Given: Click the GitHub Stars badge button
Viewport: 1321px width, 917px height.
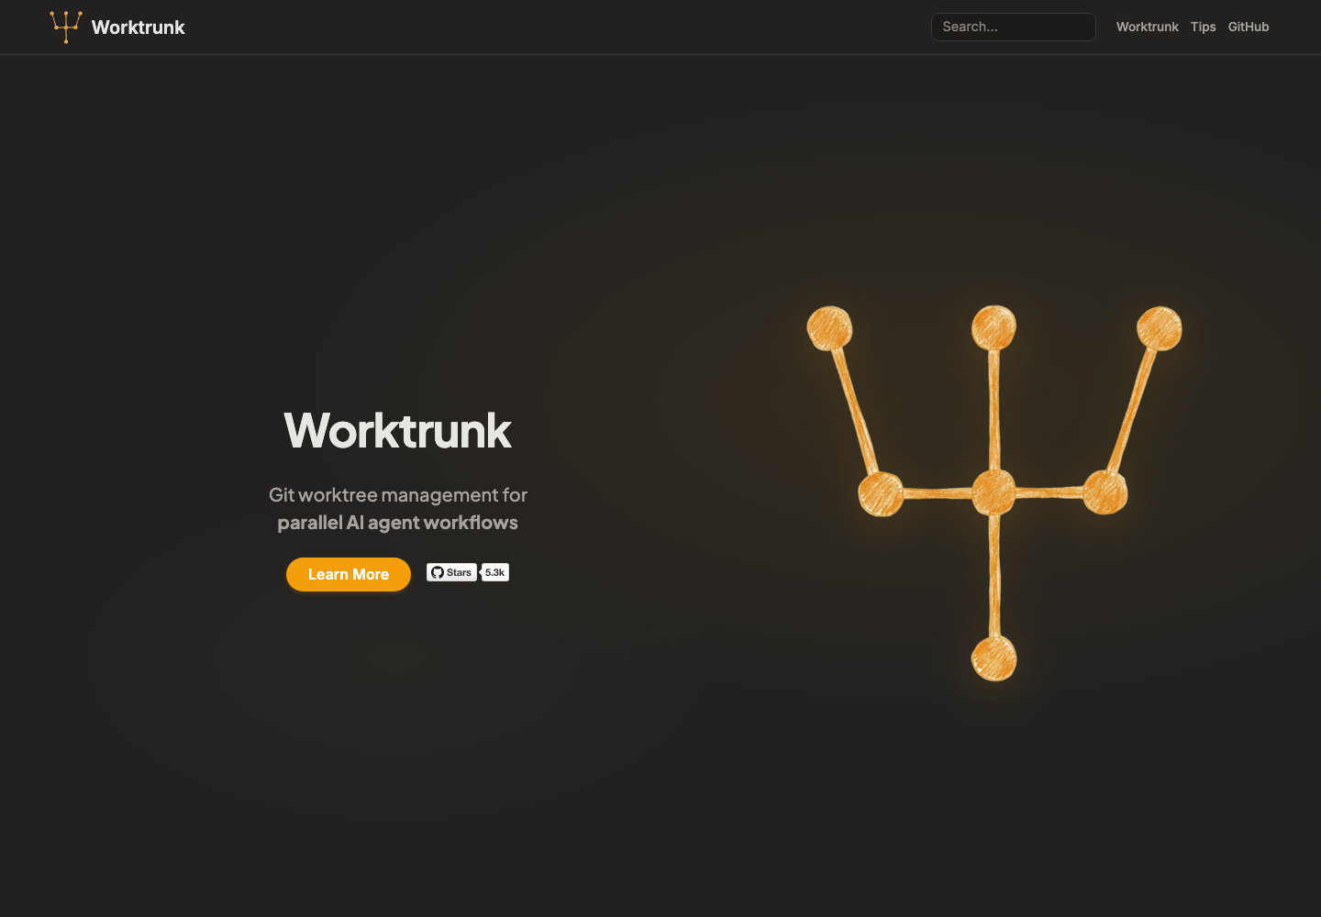Looking at the screenshot, I should [451, 572].
